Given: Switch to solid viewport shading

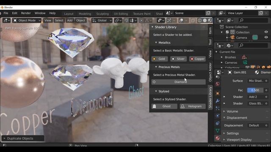Looking at the screenshot, I should (205, 21).
